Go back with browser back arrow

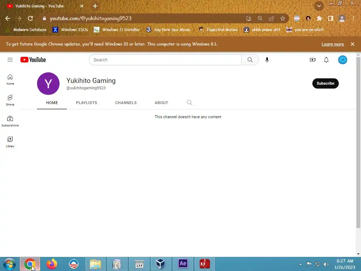pos(8,18)
